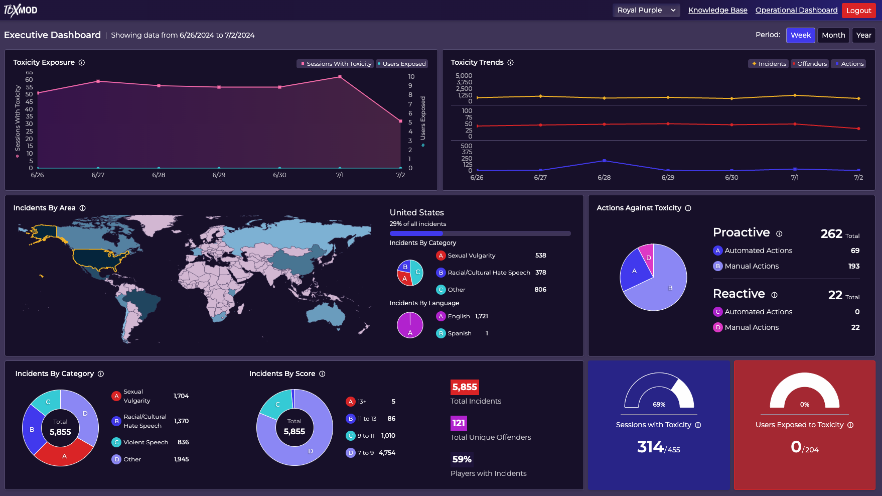
Task: Navigate to the Operational Dashboard
Action: coord(796,10)
